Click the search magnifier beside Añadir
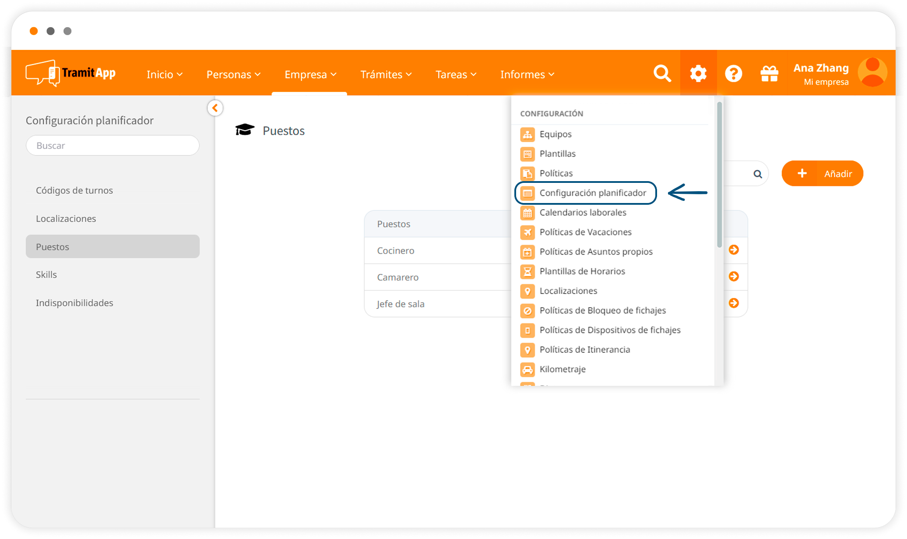 pyautogui.click(x=757, y=173)
